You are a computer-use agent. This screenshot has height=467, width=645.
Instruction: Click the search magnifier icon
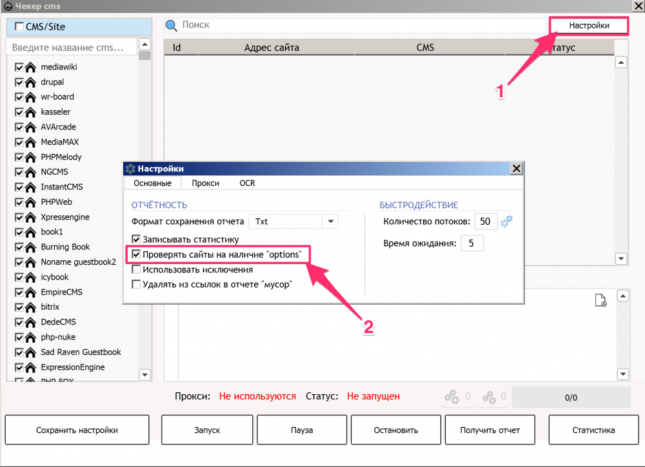tap(171, 26)
